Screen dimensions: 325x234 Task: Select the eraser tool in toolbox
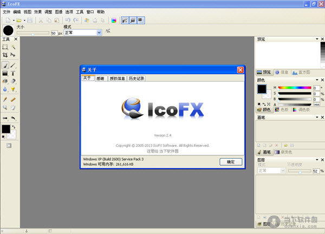[13, 81]
